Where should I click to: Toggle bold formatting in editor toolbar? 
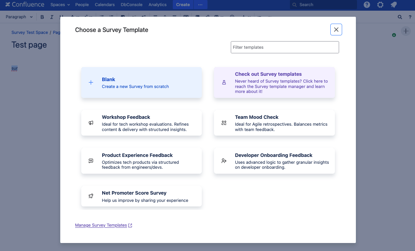[42, 17]
